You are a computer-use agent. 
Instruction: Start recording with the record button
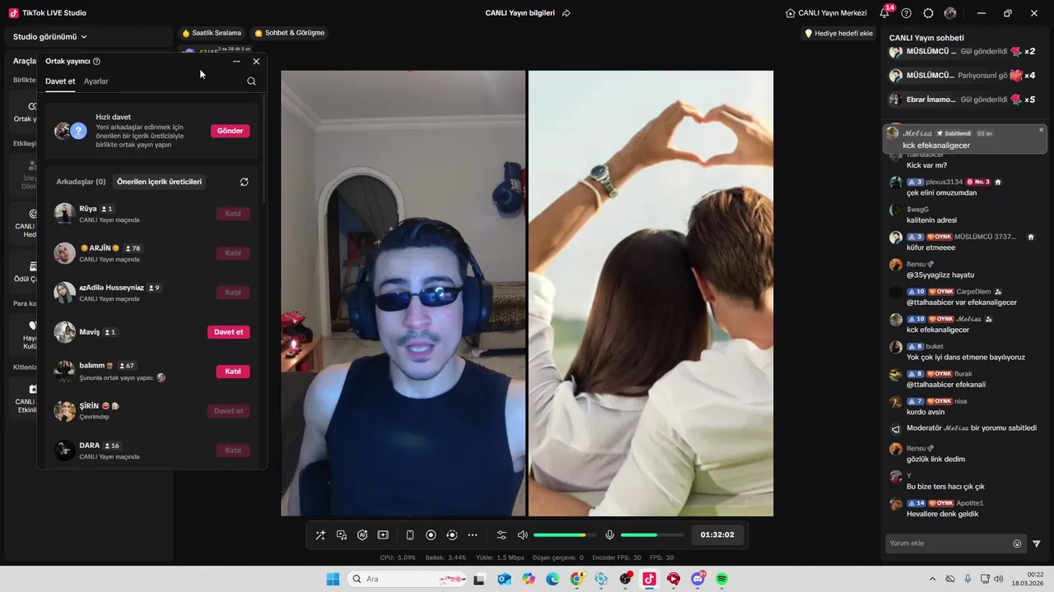coord(431,535)
